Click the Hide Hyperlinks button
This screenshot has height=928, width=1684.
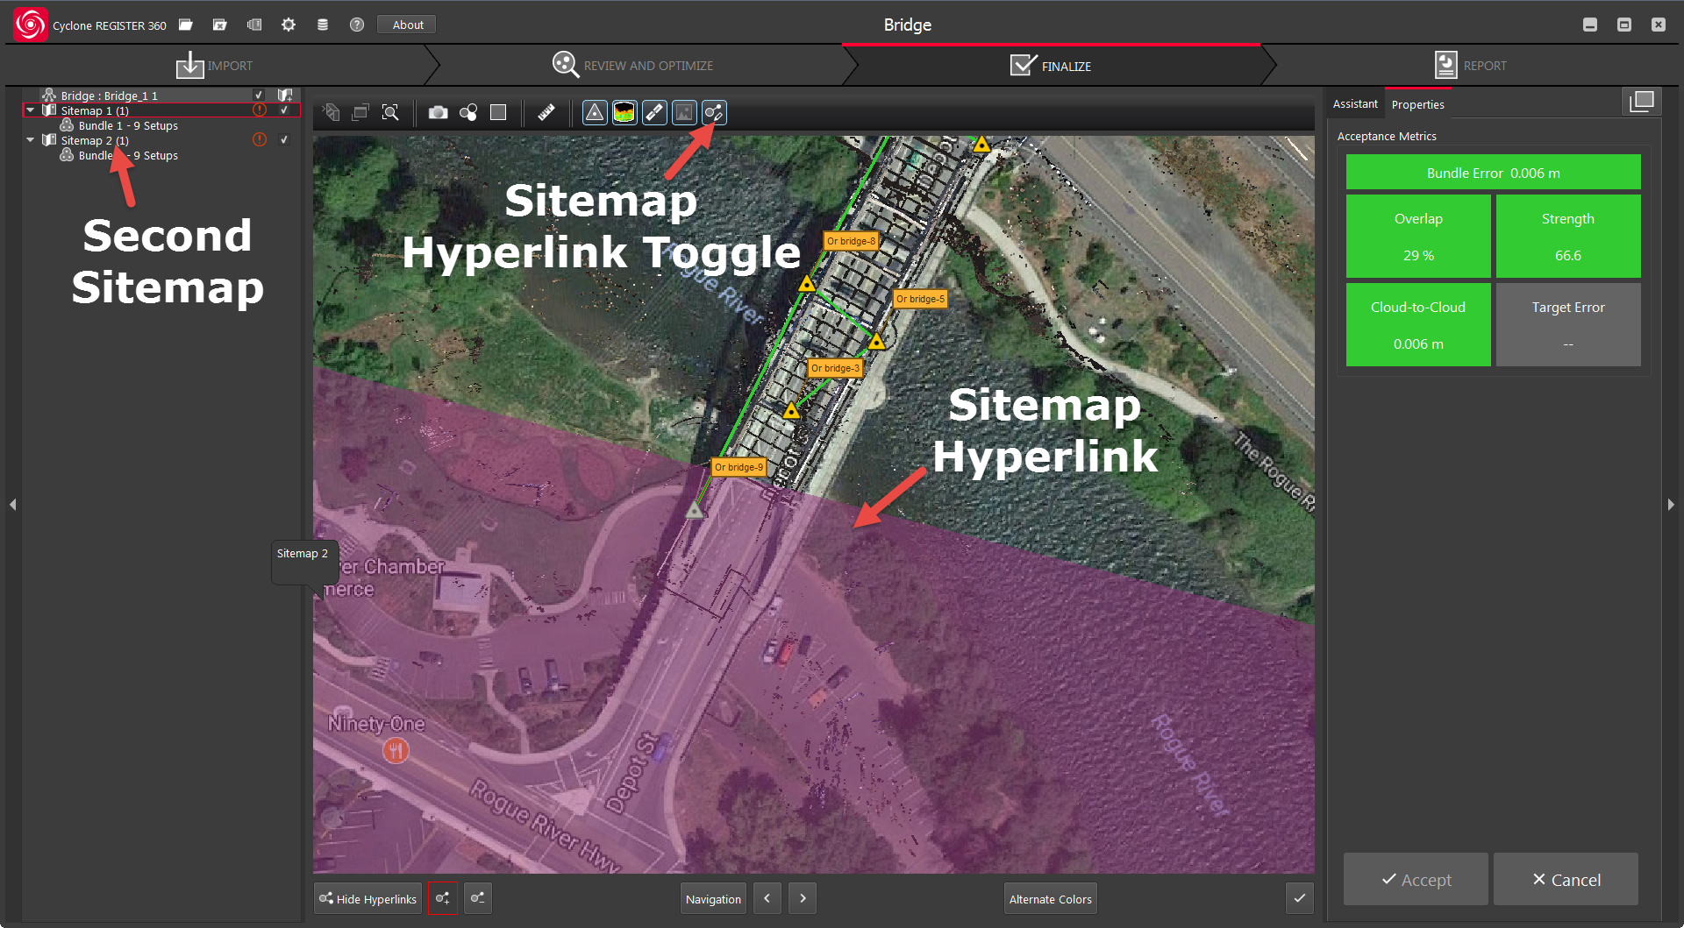click(367, 898)
